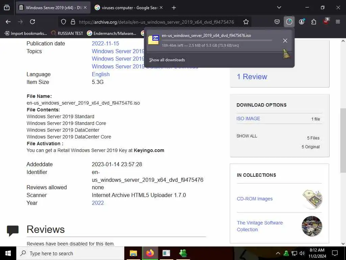
Task: Open File Explorer from taskbar
Action: (133, 253)
